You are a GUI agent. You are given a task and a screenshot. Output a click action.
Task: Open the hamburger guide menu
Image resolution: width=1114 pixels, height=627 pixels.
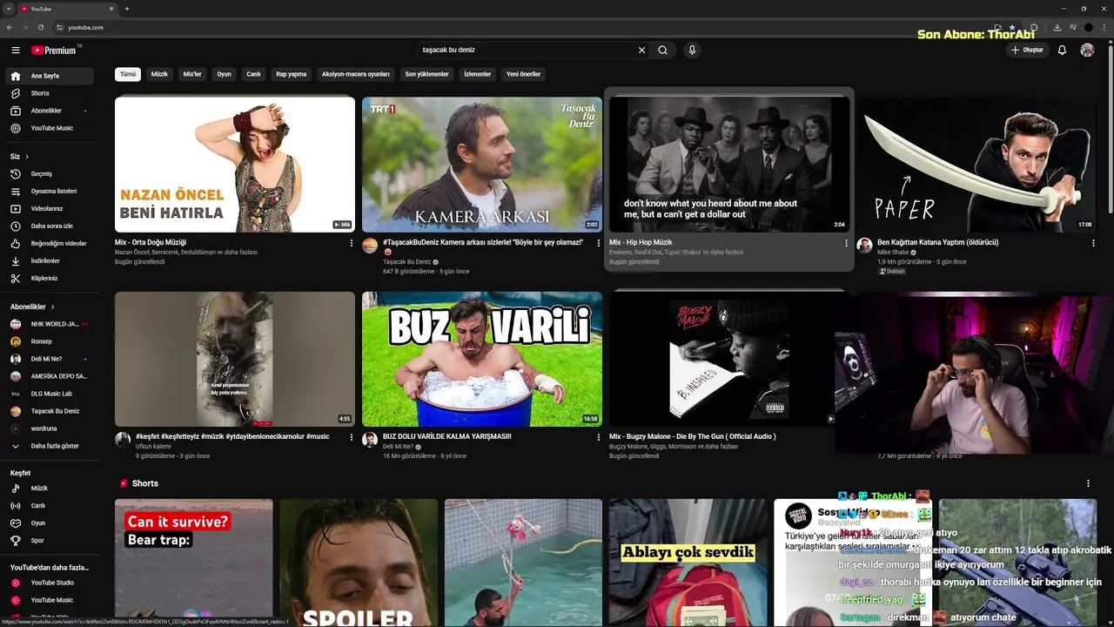[15, 51]
